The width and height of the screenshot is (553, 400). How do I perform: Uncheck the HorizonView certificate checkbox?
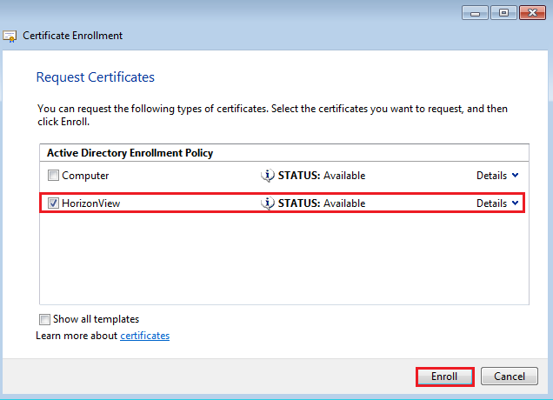click(x=54, y=203)
